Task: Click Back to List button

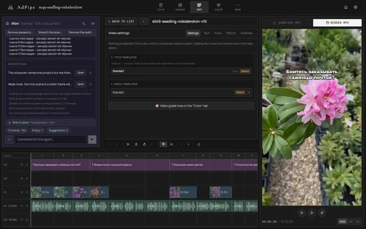Action: click(121, 22)
